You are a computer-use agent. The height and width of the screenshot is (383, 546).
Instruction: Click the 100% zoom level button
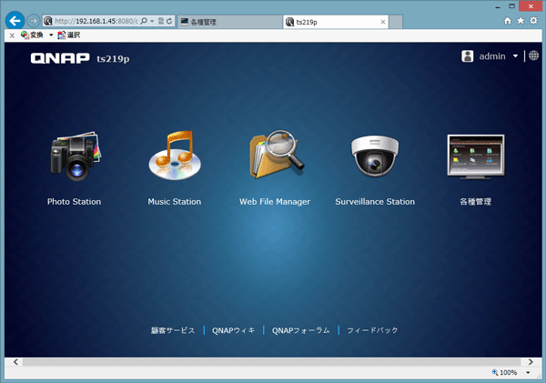tap(504, 373)
